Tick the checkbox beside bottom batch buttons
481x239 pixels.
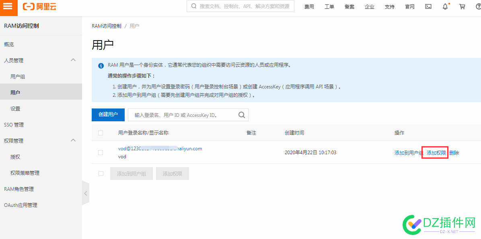click(101, 174)
